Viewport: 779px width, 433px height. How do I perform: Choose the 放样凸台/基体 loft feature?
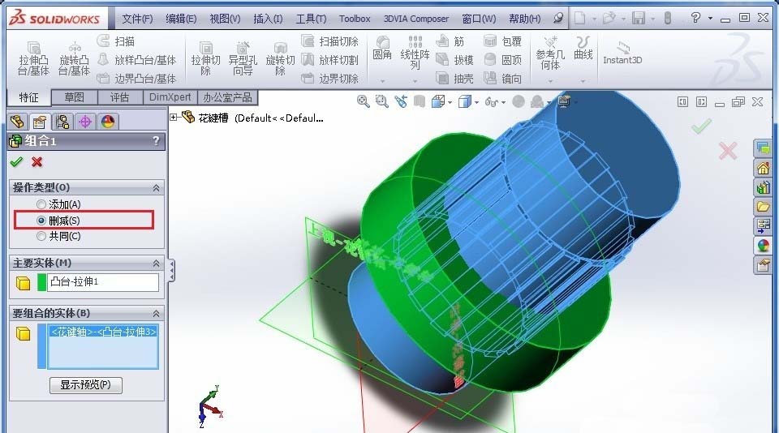click(136, 60)
